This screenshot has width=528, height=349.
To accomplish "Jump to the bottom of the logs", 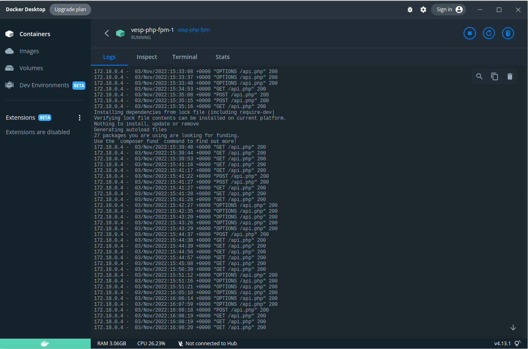I will (x=513, y=327).
